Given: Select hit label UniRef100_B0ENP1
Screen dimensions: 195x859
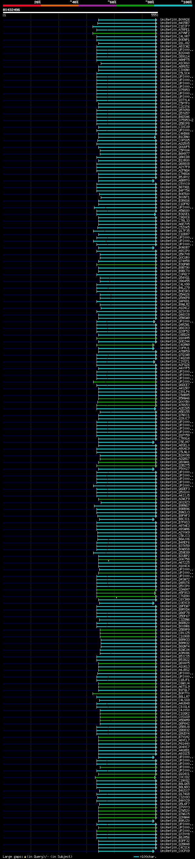Looking at the screenshot, I should coord(175,40).
